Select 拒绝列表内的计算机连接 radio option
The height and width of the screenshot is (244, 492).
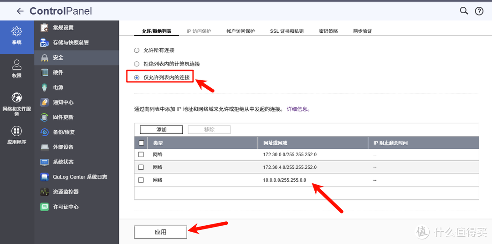pos(137,64)
